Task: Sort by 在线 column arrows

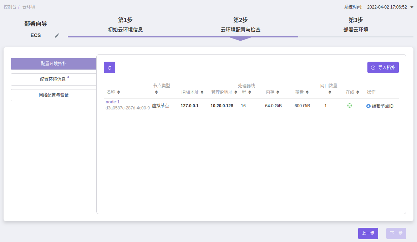Action: point(357,92)
